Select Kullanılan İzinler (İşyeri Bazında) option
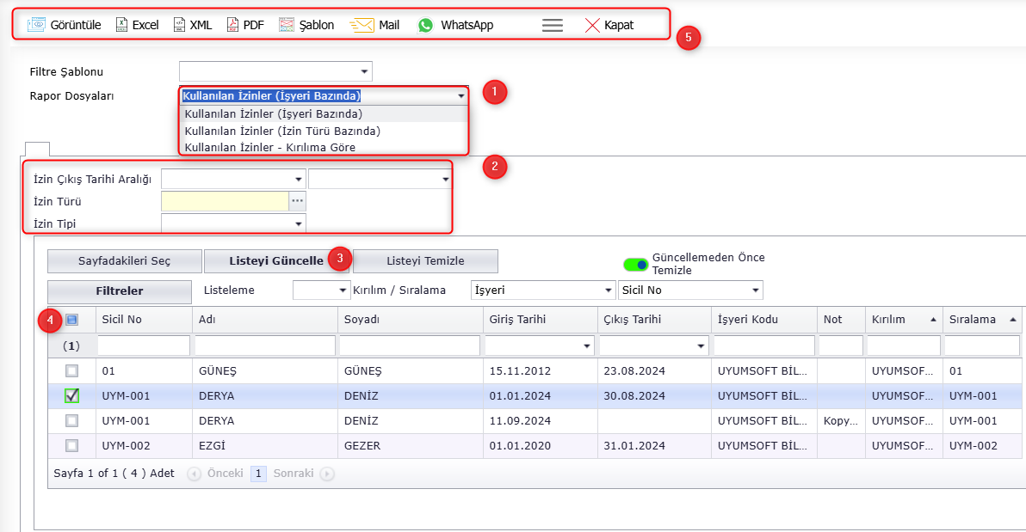1026x532 pixels. (324, 113)
